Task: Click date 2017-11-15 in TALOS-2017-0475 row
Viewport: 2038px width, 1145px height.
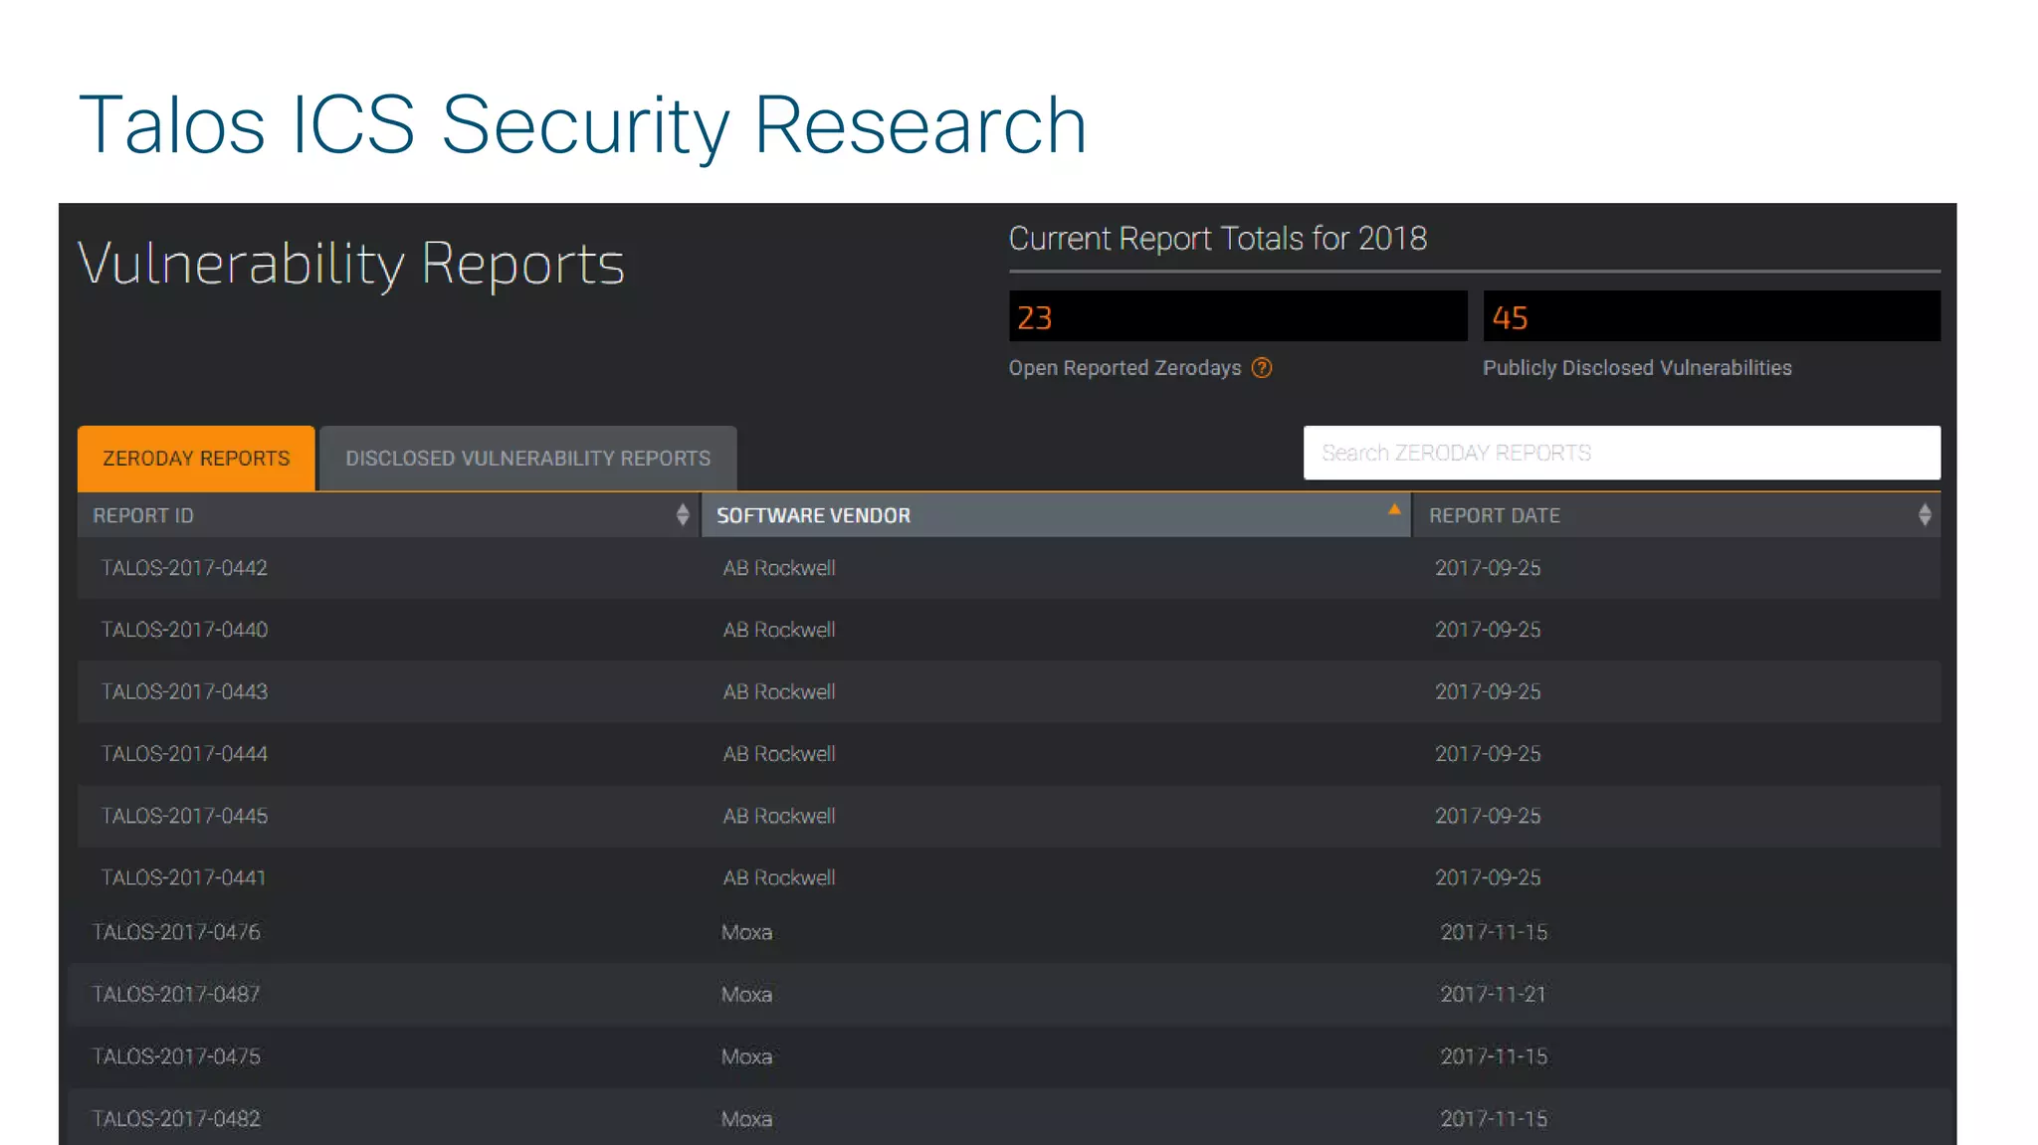Action: (1494, 1056)
